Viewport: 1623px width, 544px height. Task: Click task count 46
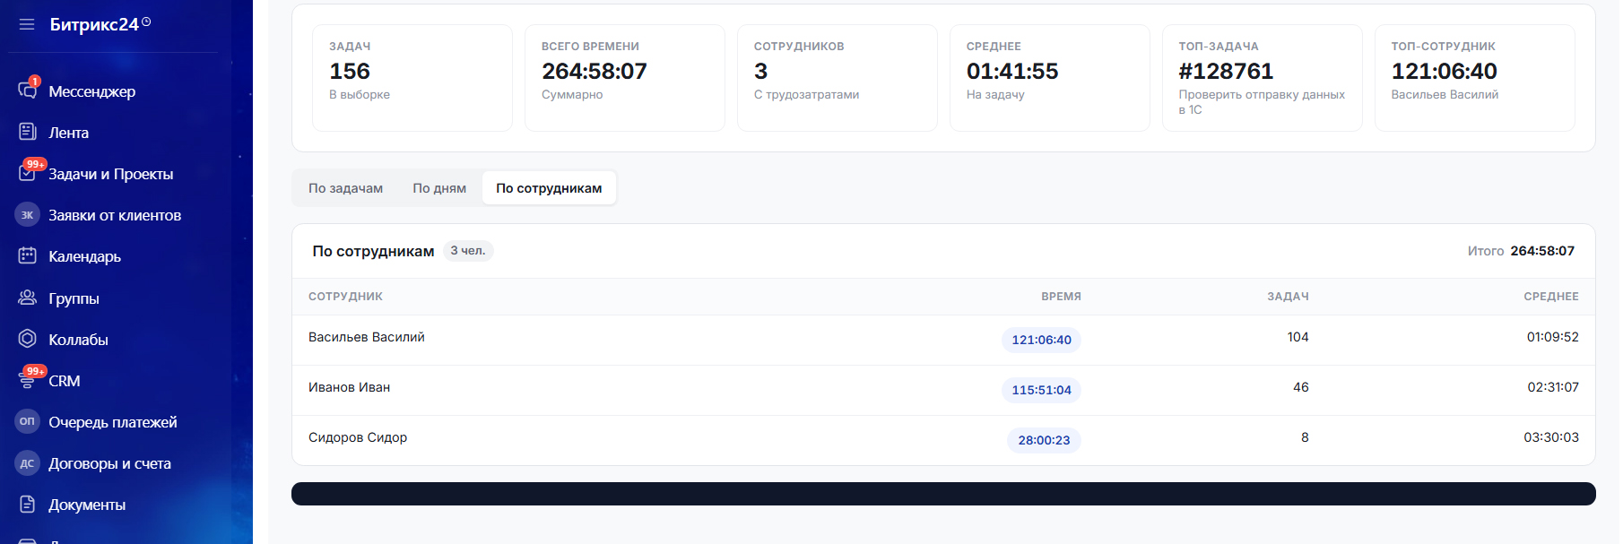[1301, 387]
